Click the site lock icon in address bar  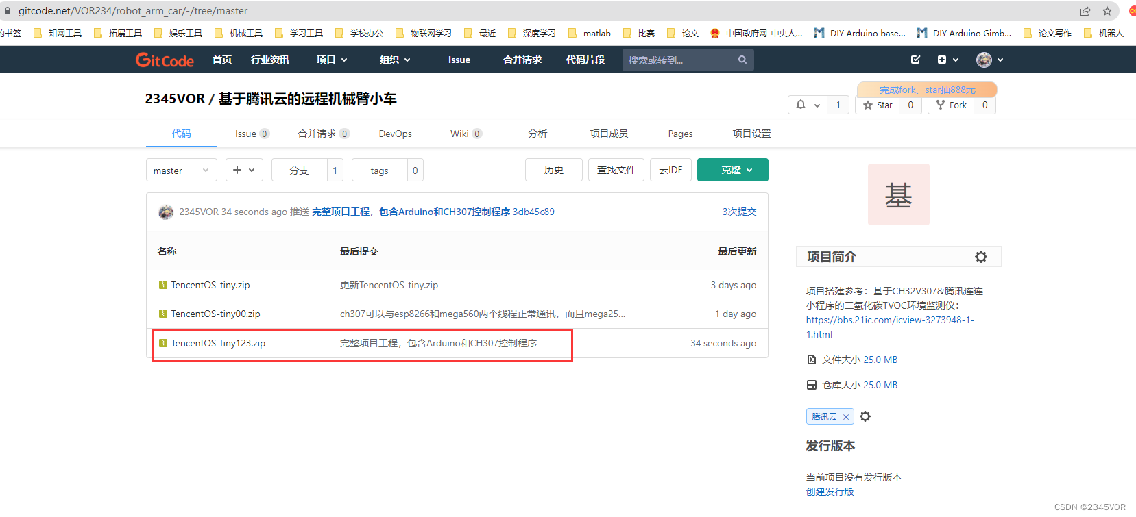(8, 11)
